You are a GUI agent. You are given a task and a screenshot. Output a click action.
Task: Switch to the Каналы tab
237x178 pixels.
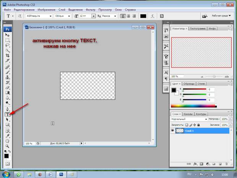188,114
